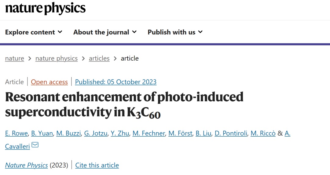
Task: Open author M. Riccò's details
Action: pos(263,133)
